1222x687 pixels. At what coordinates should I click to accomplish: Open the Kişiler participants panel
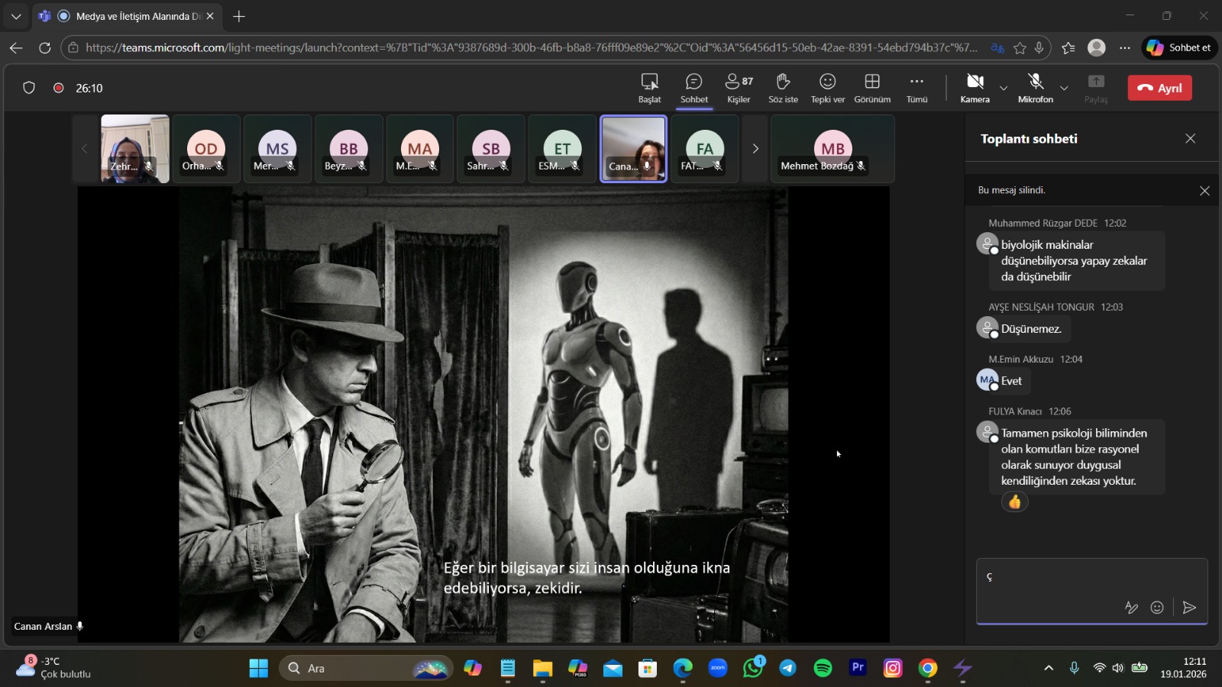point(739,88)
